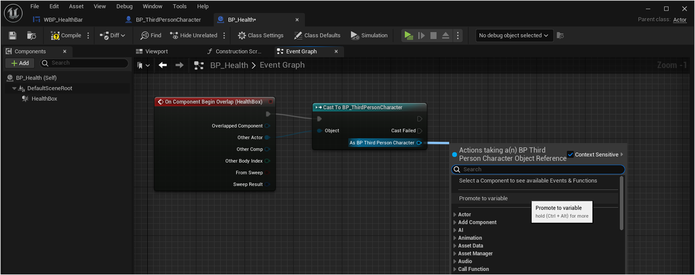Expand the Actor action category
The width and height of the screenshot is (695, 275).
[x=455, y=215]
